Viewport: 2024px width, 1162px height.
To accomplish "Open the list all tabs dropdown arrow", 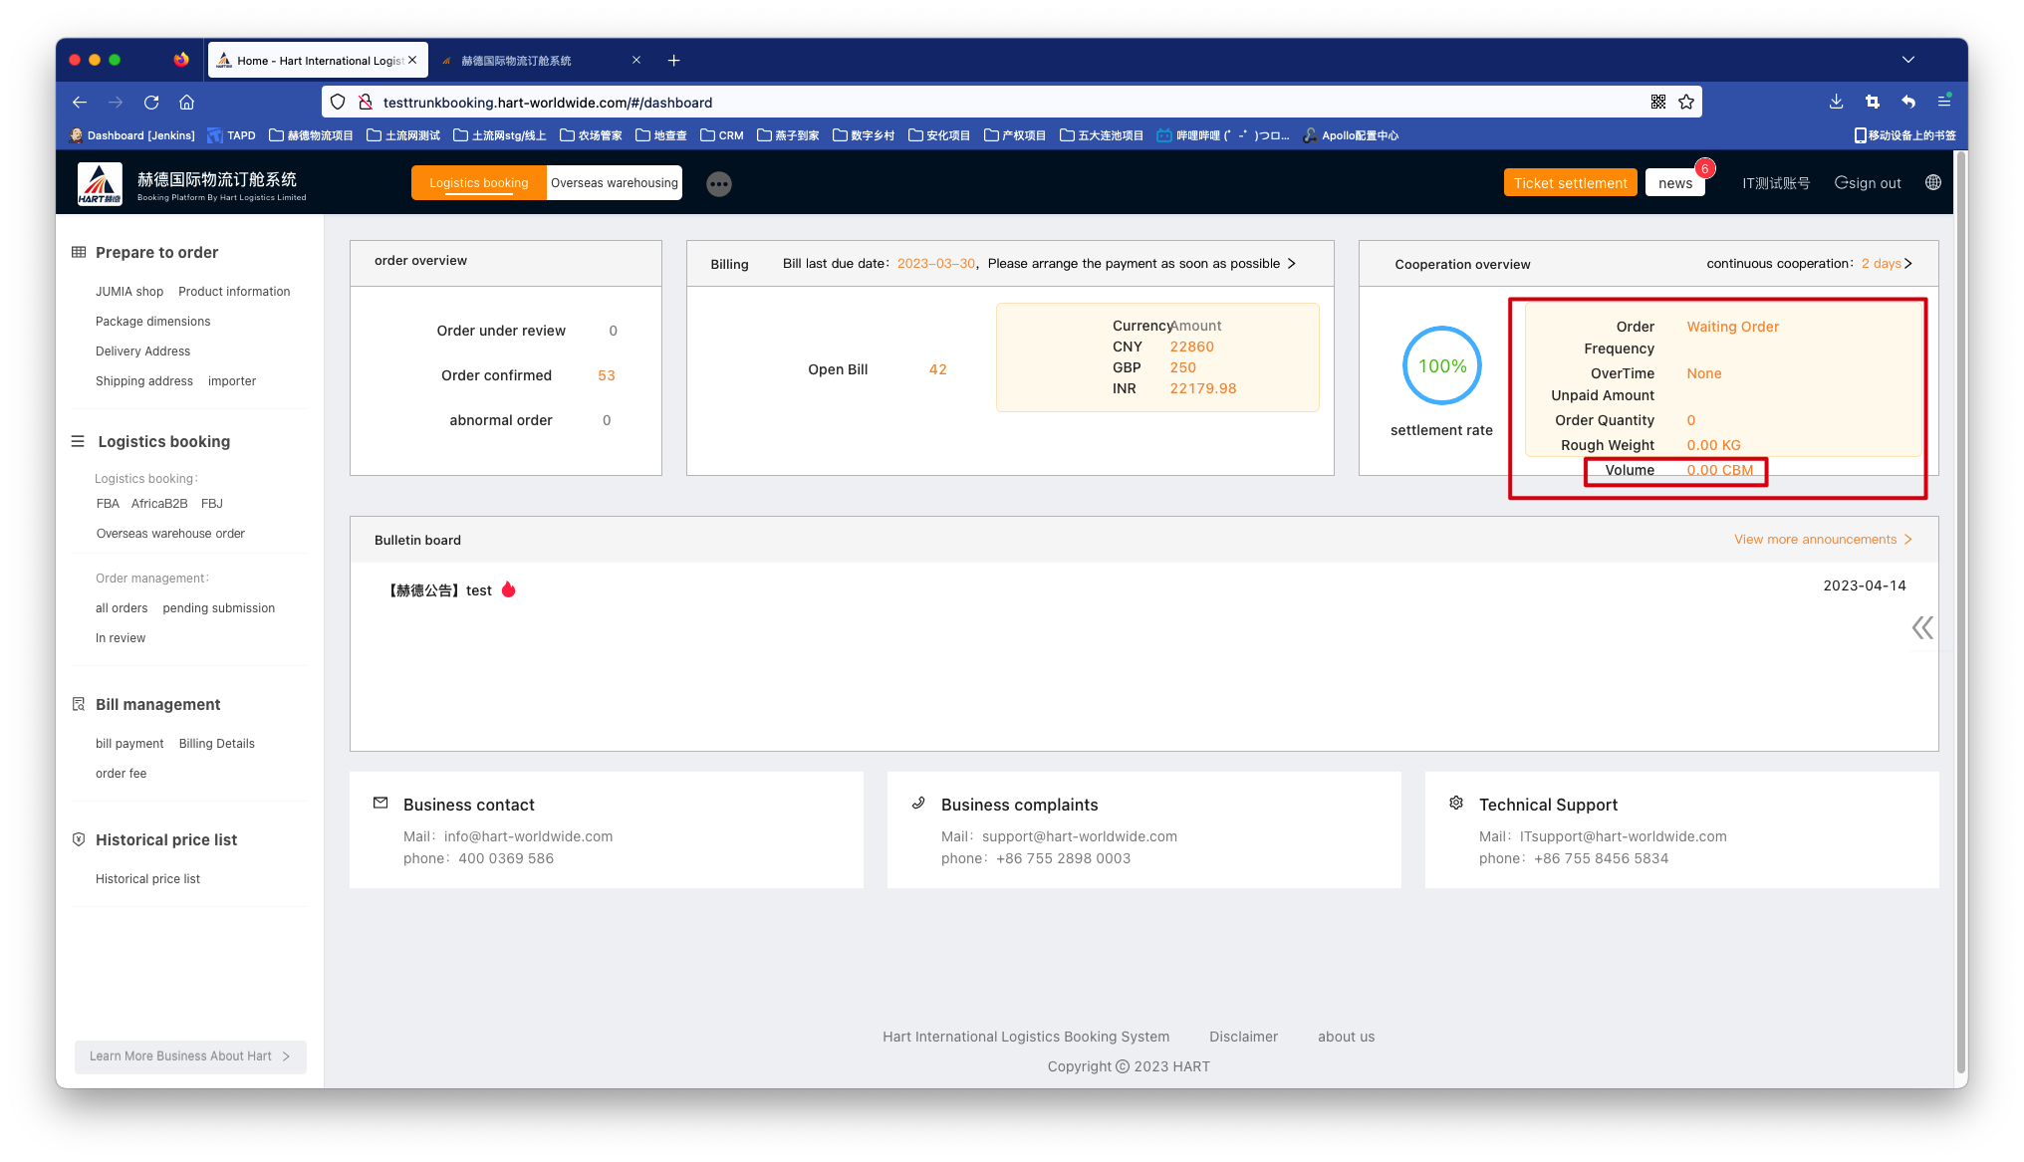I will tap(1907, 60).
